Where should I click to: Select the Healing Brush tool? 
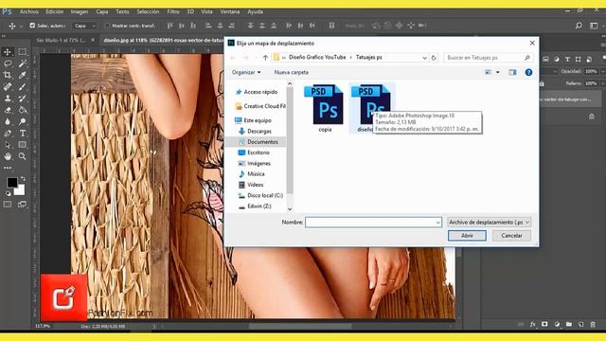(x=8, y=86)
